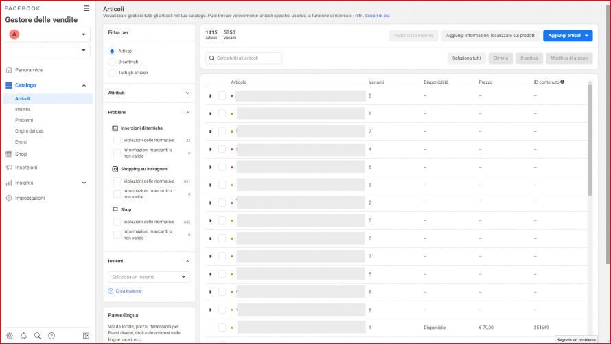This screenshot has height=344, width=611.
Task: Click the search magnifier icon at bottom left
Action: (37, 336)
